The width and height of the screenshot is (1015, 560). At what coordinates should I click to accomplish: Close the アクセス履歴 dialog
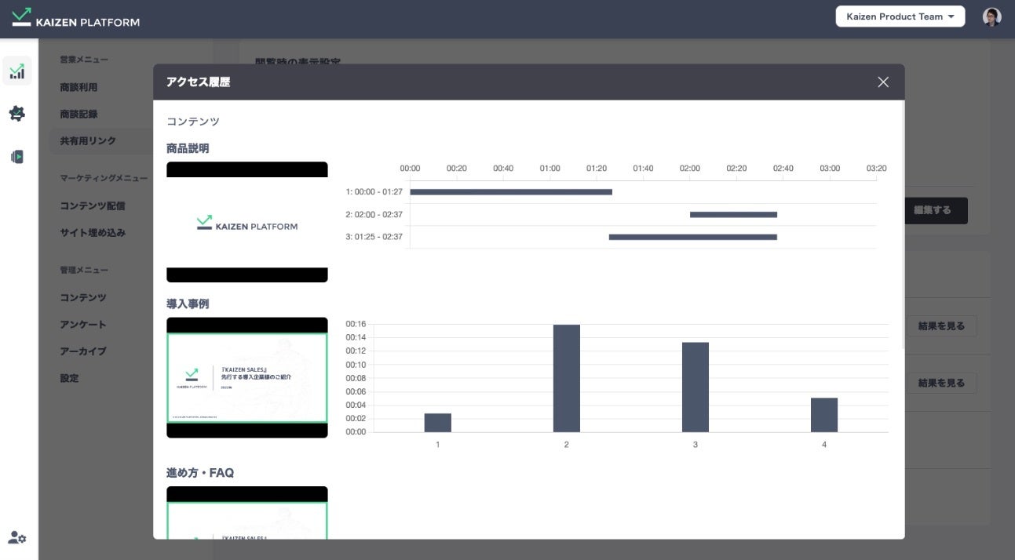(883, 82)
